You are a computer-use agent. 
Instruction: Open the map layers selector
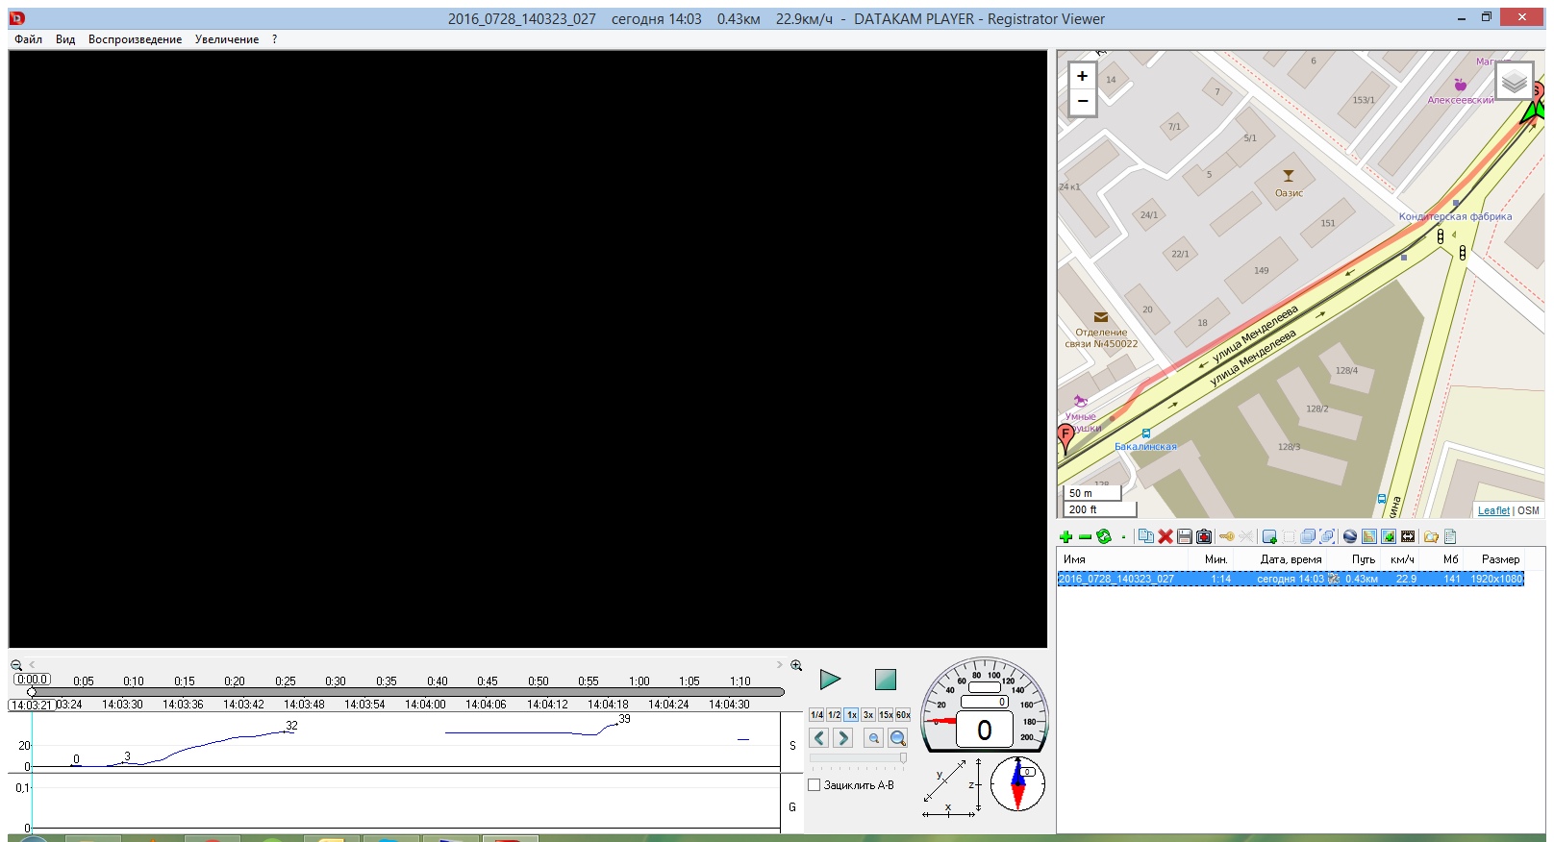pos(1514,82)
